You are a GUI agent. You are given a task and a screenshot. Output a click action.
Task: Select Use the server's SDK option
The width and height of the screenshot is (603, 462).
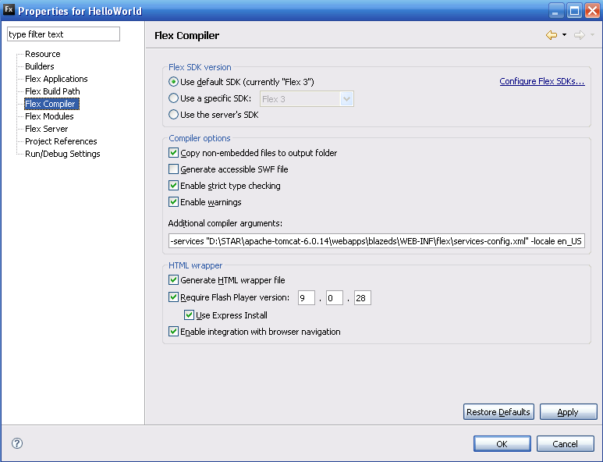[173, 115]
